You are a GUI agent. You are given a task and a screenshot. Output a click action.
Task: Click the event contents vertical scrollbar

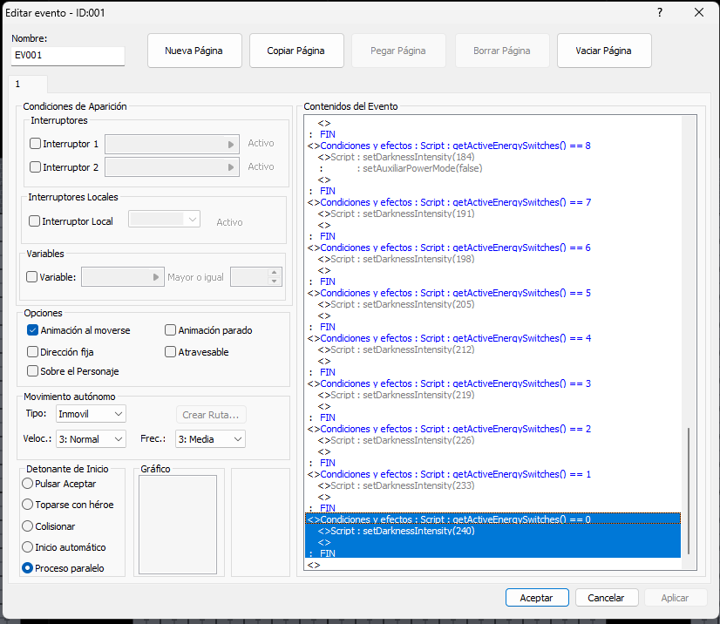point(689,490)
